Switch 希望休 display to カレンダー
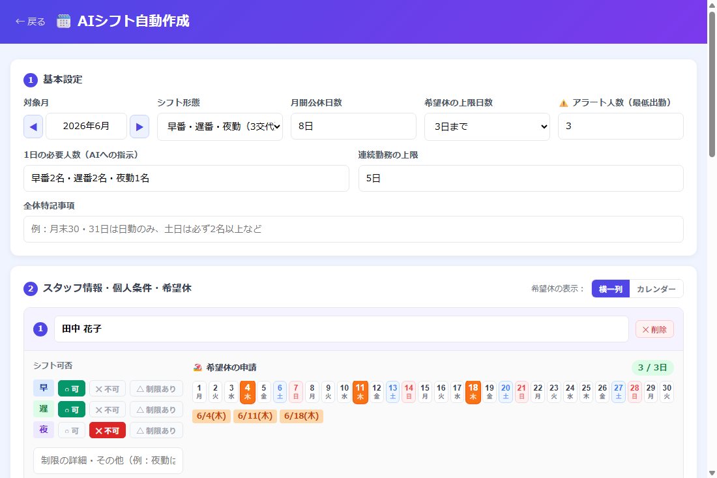The height and width of the screenshot is (478, 717). pos(656,289)
